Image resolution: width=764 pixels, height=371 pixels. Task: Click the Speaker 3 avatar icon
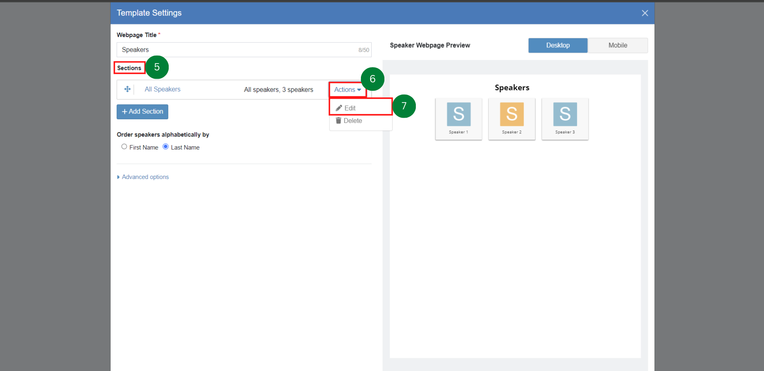pos(565,114)
